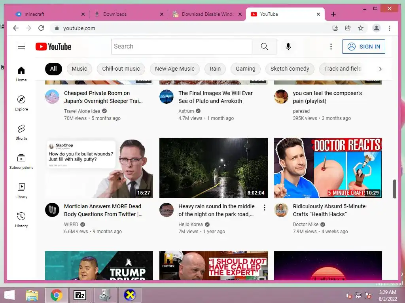
Task: Bookmark this tab star icon
Action: (361, 28)
